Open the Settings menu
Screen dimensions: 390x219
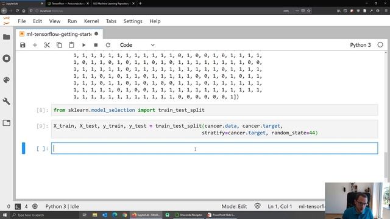point(133,21)
